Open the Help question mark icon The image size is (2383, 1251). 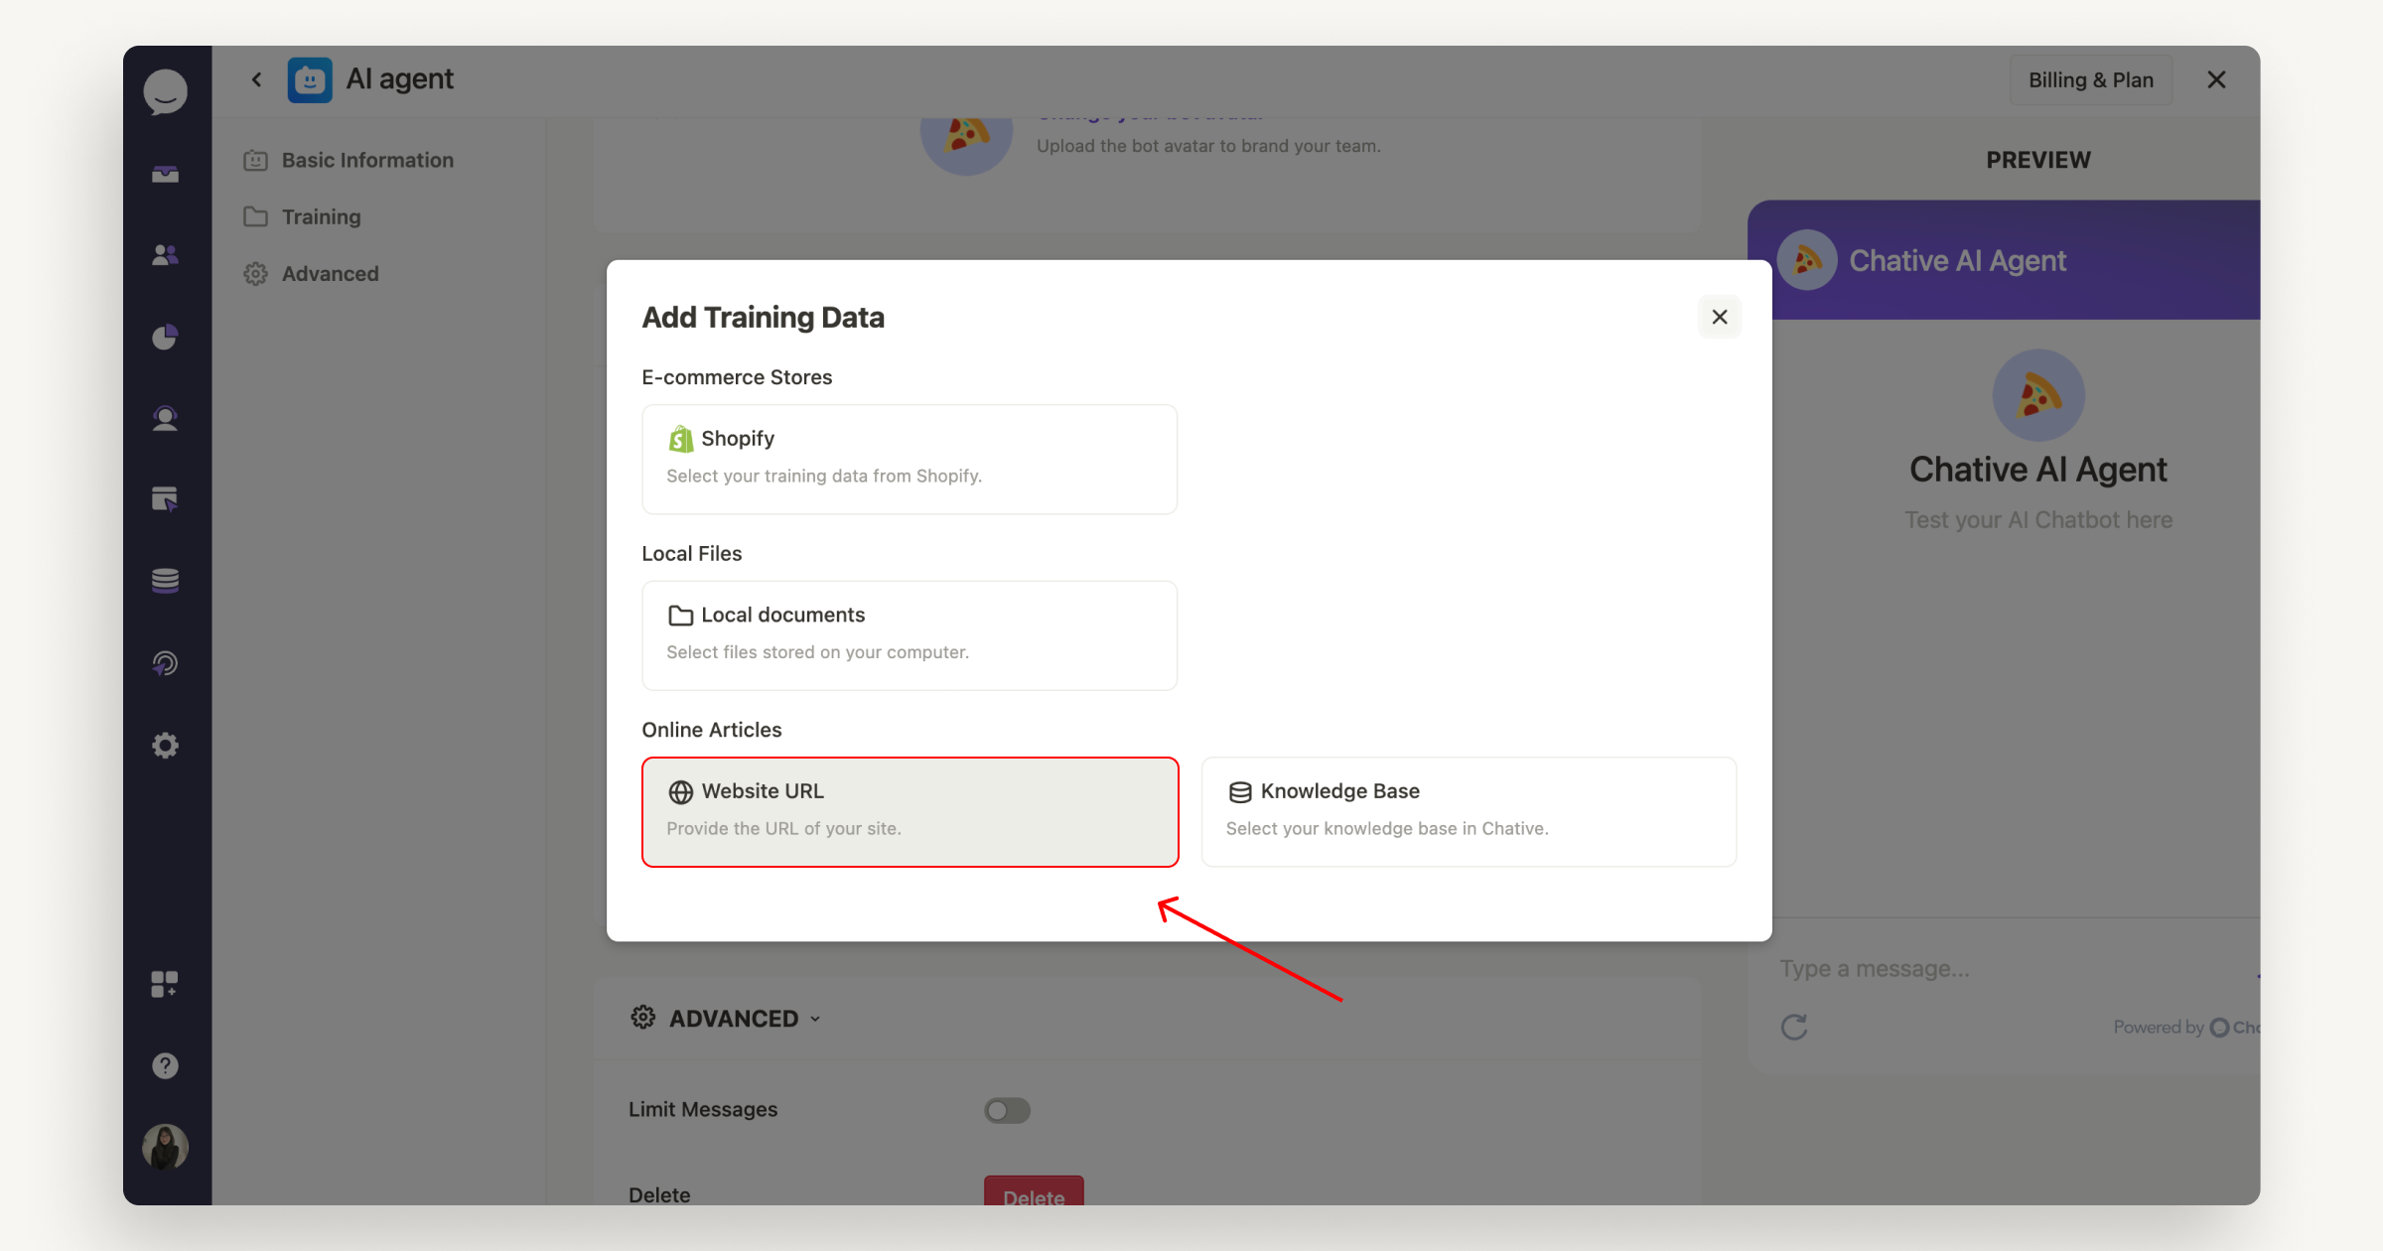coord(166,1064)
